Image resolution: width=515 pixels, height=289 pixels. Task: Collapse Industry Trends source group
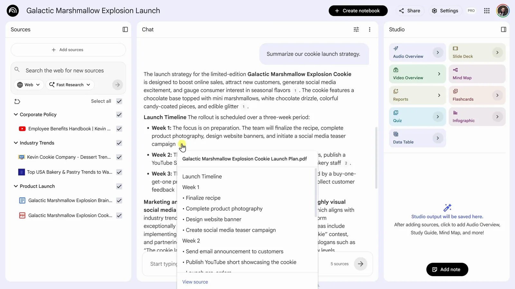[x=15, y=143]
